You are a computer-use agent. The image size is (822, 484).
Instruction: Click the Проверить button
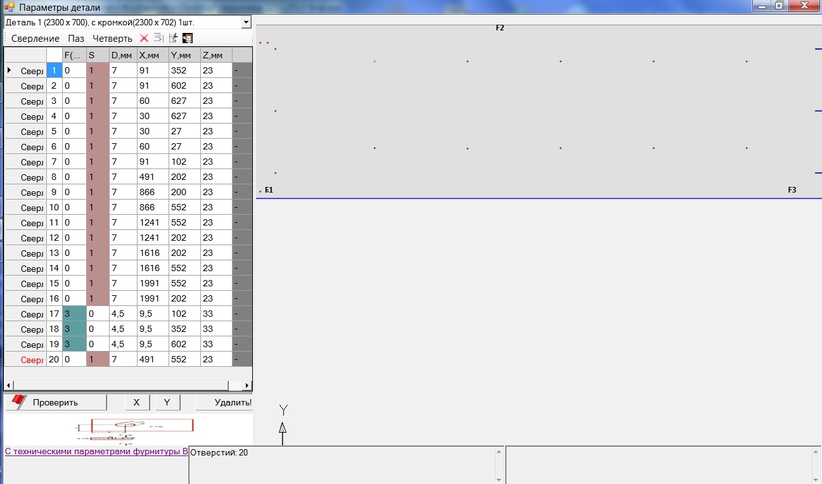point(56,402)
